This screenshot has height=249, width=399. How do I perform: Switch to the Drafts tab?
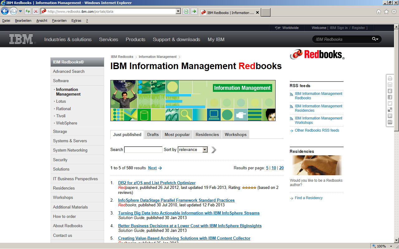(x=153, y=135)
